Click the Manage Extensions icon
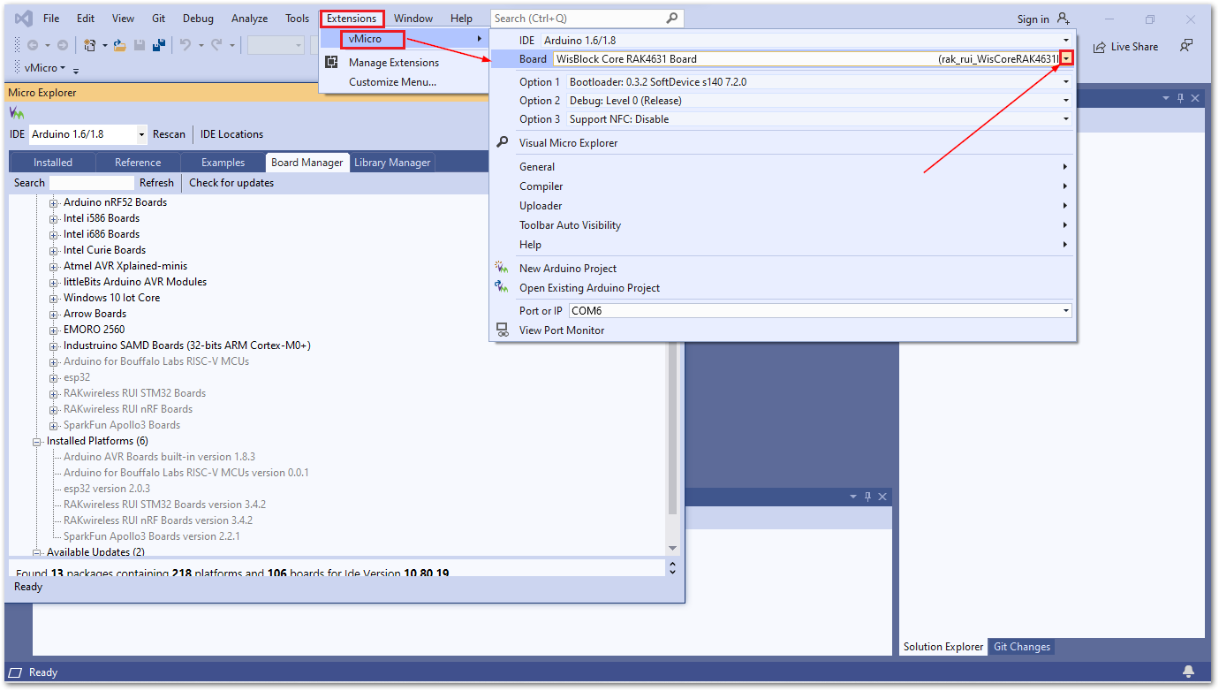Screen dimensions: 1219x691 coord(331,63)
